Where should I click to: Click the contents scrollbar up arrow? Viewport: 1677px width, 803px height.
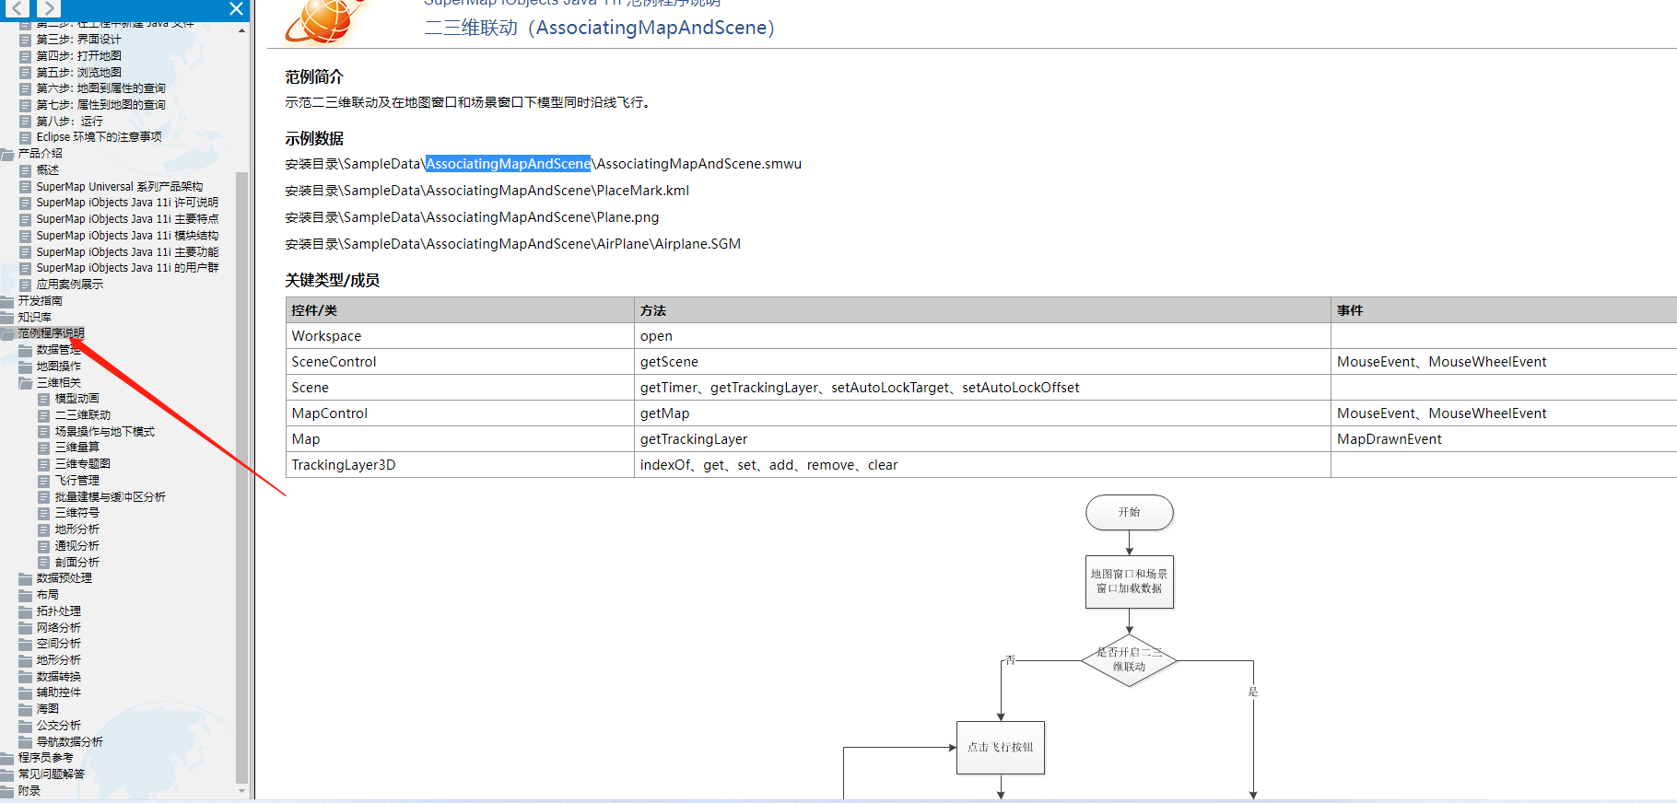tap(242, 30)
